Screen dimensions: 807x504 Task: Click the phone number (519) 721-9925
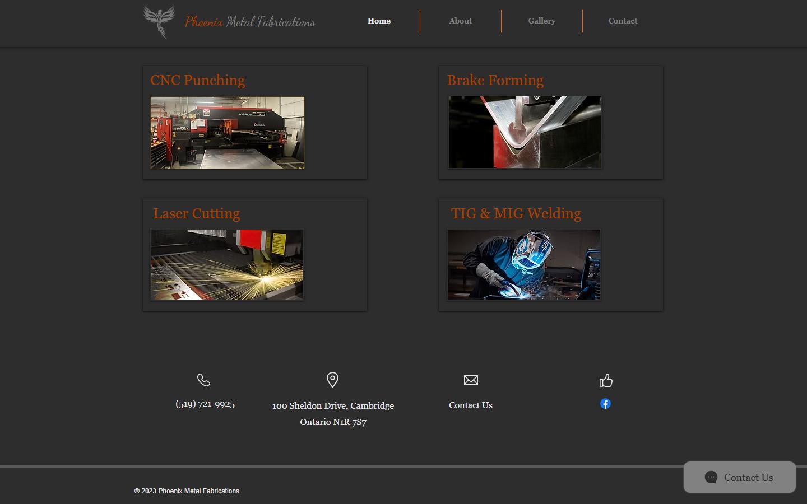coord(205,404)
